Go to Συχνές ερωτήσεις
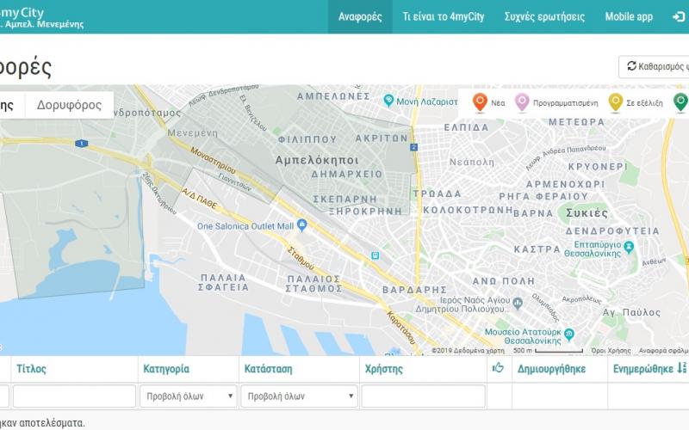 click(x=544, y=16)
